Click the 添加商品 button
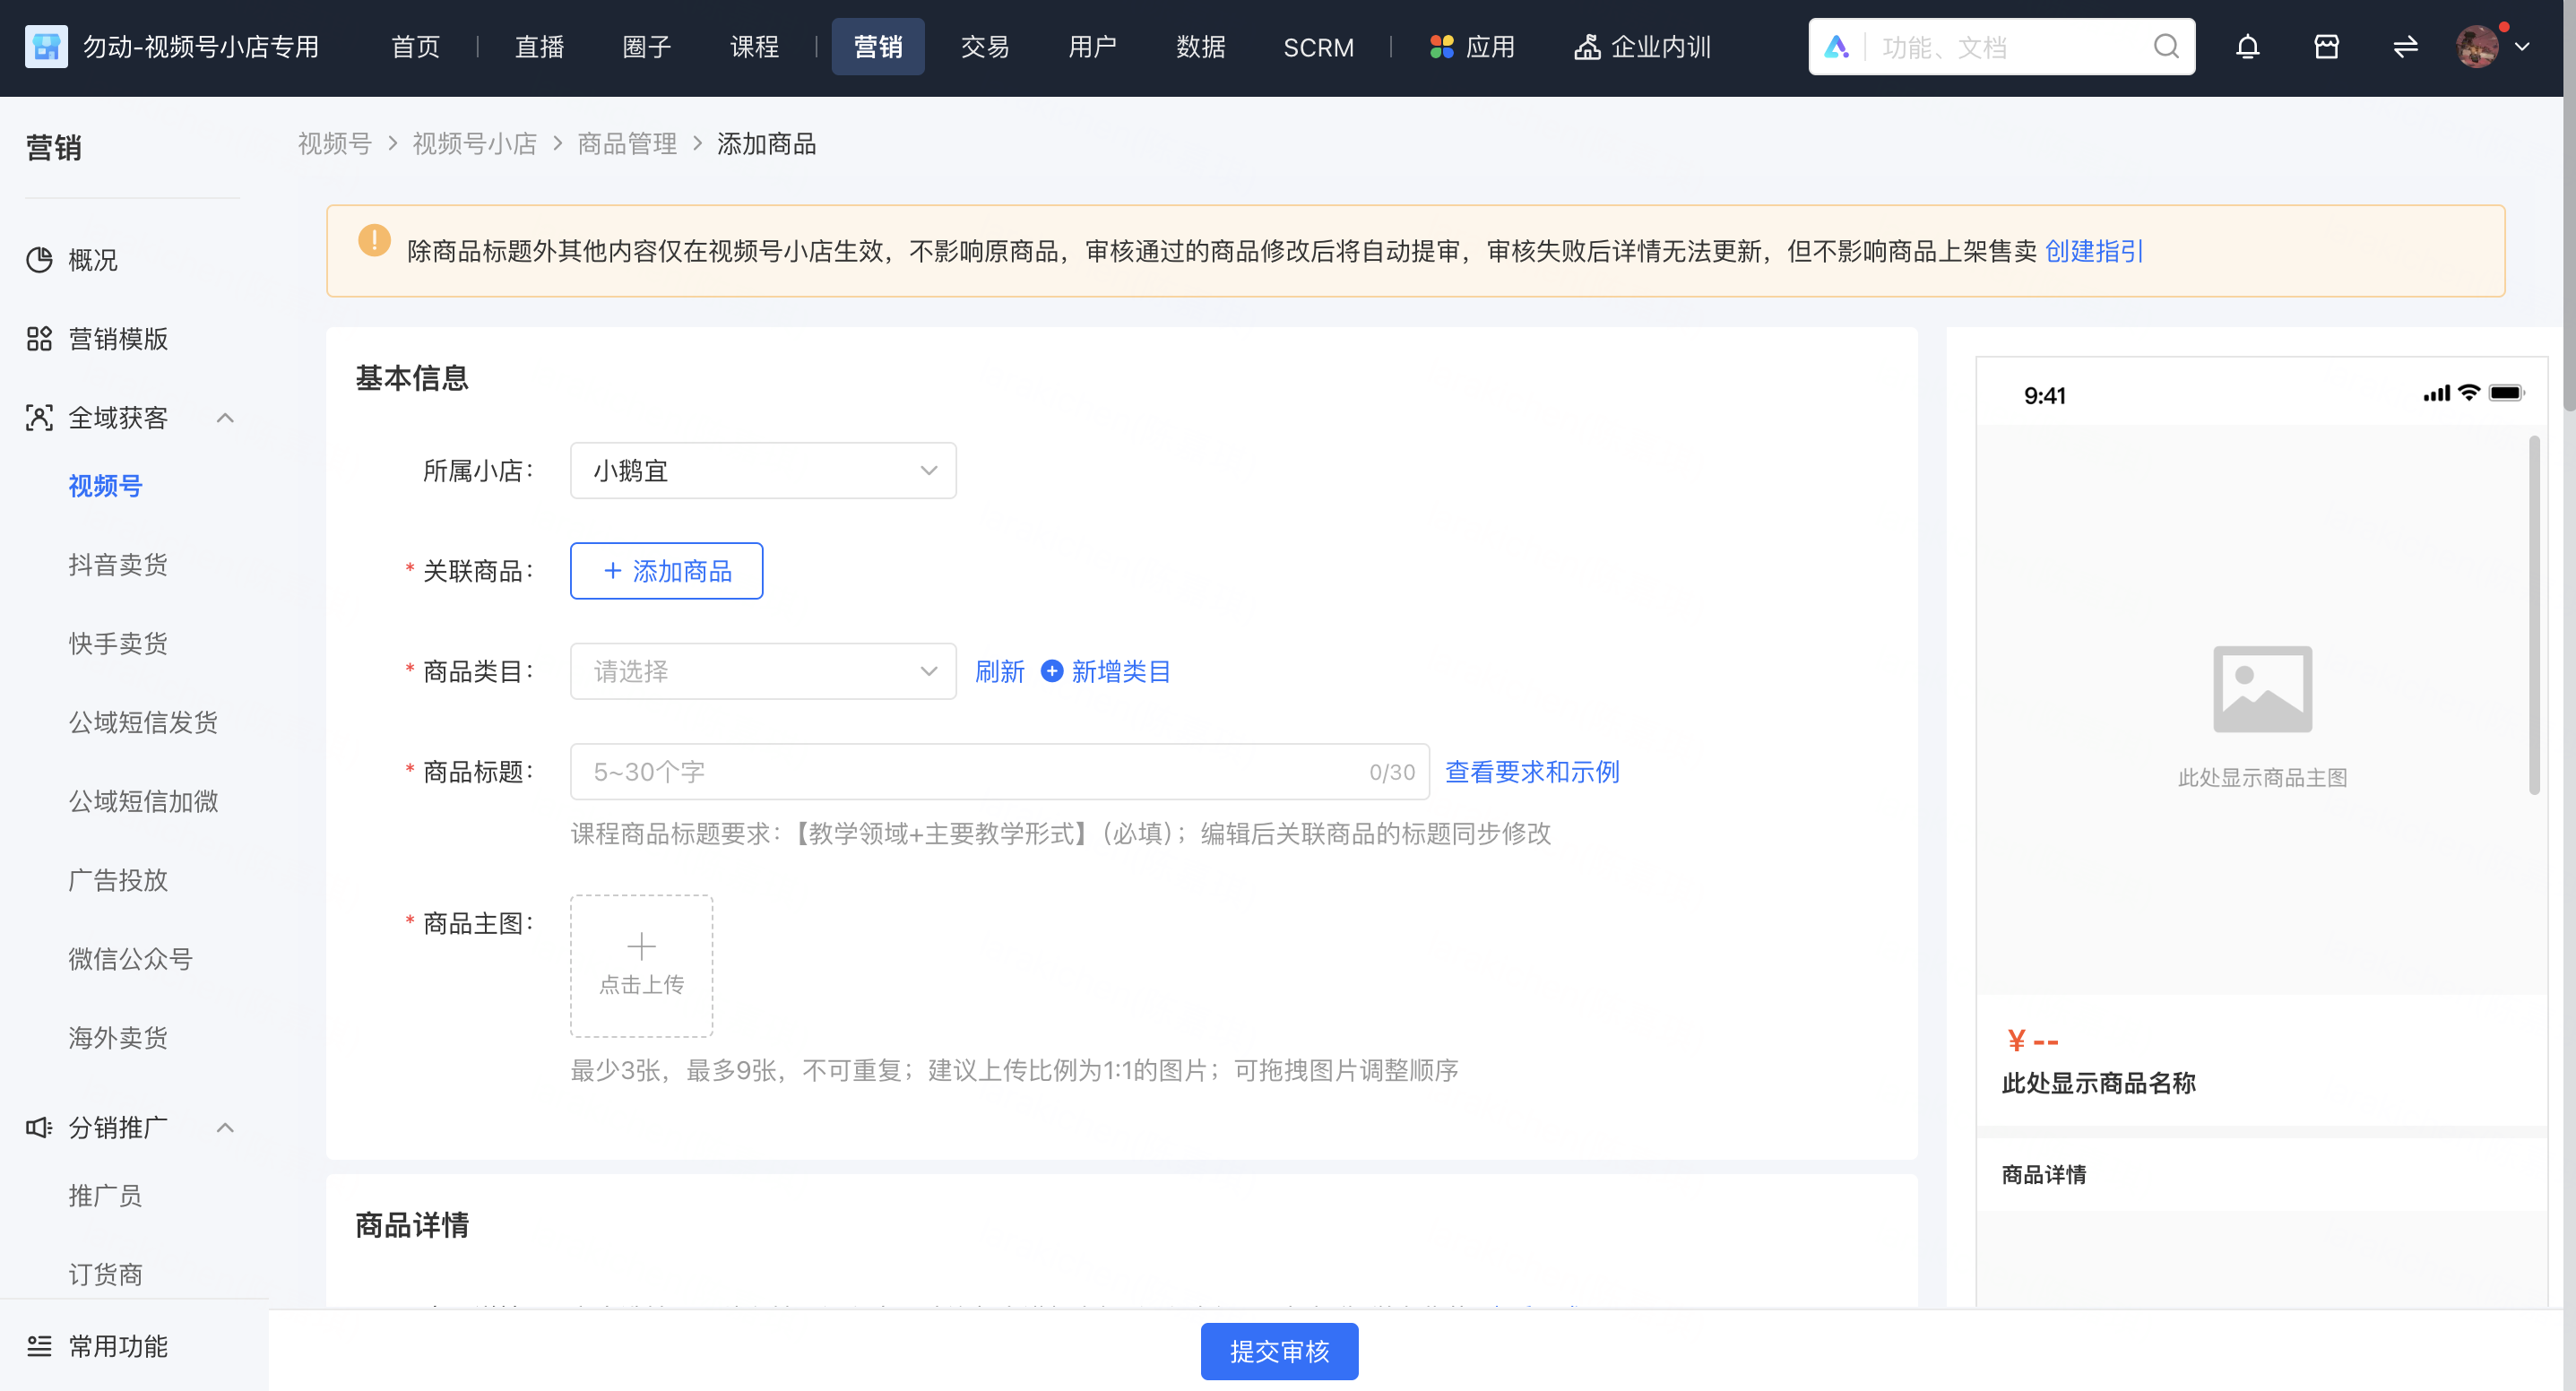Image resolution: width=2576 pixels, height=1391 pixels. pos(667,571)
